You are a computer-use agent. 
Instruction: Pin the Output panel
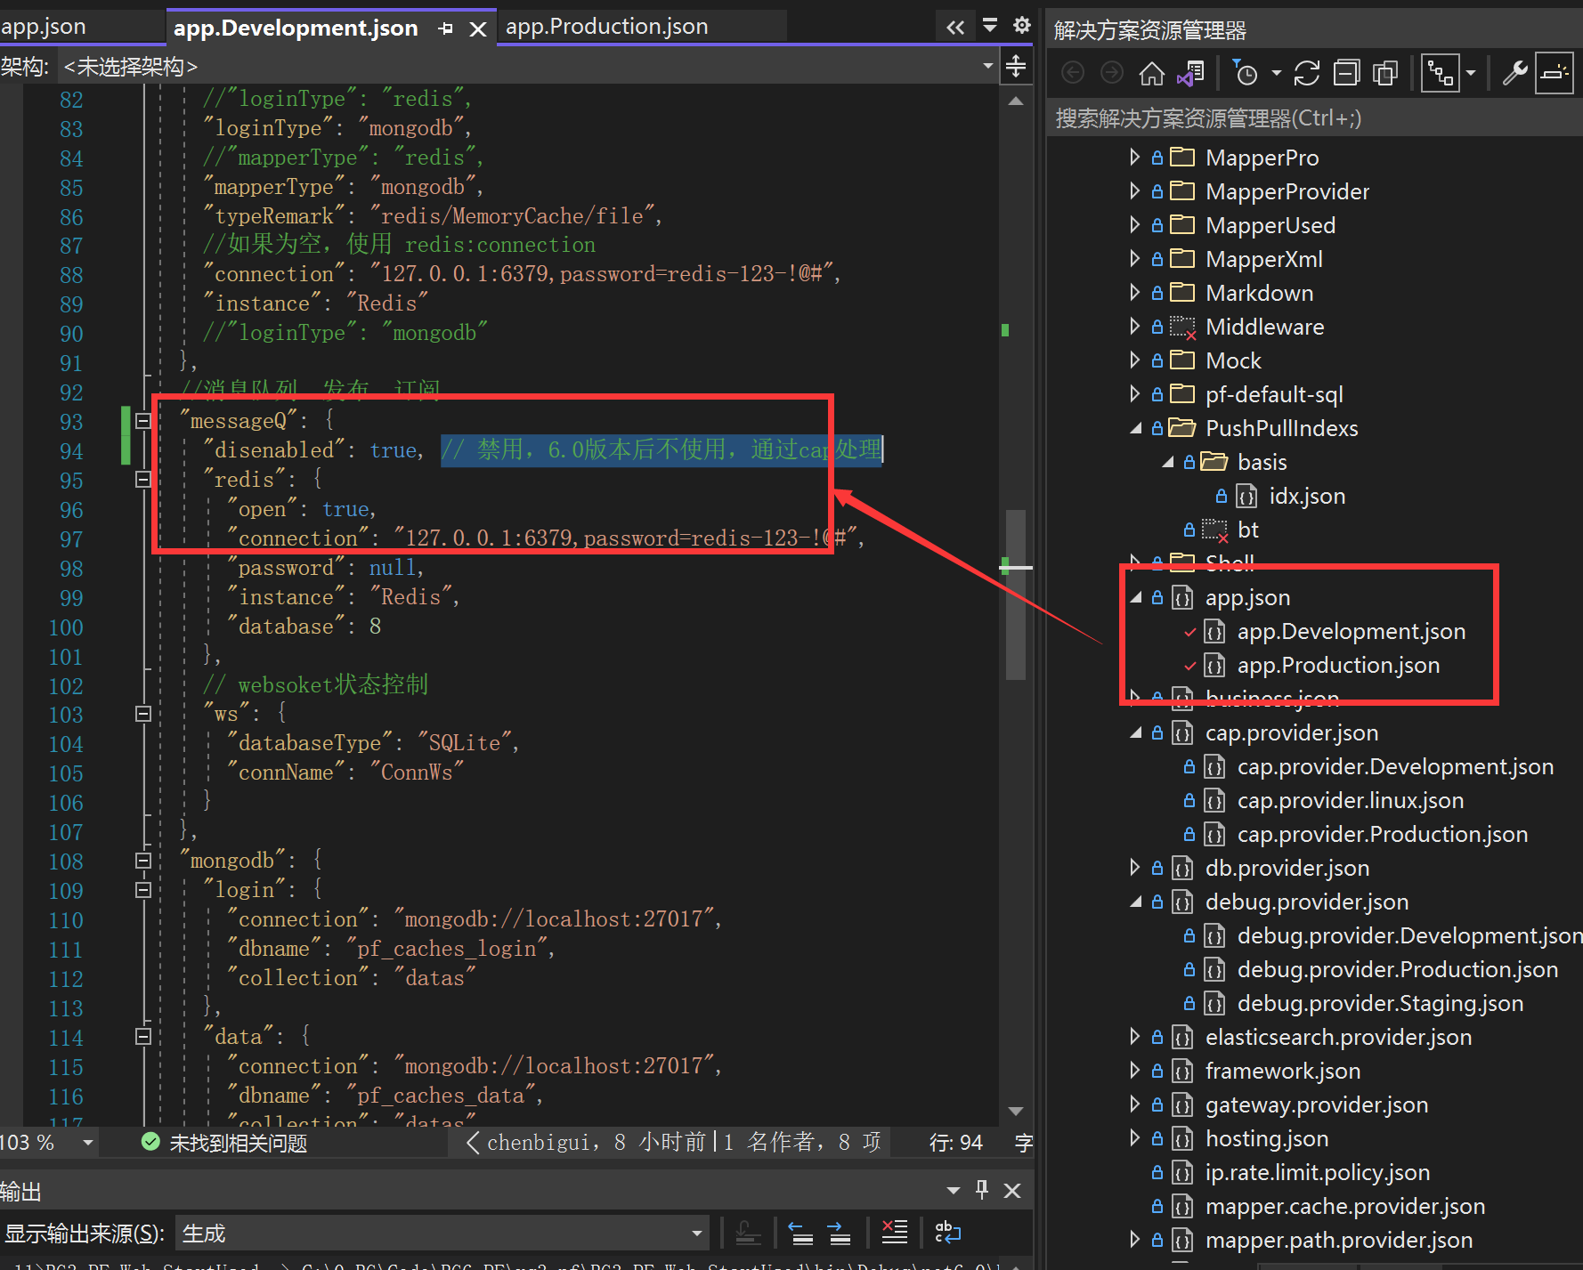point(982,1190)
